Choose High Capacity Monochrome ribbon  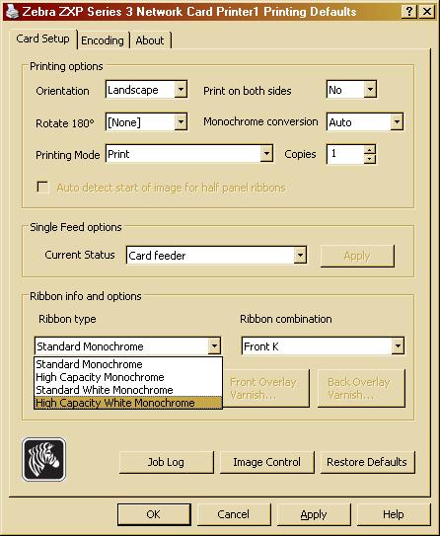click(x=128, y=377)
